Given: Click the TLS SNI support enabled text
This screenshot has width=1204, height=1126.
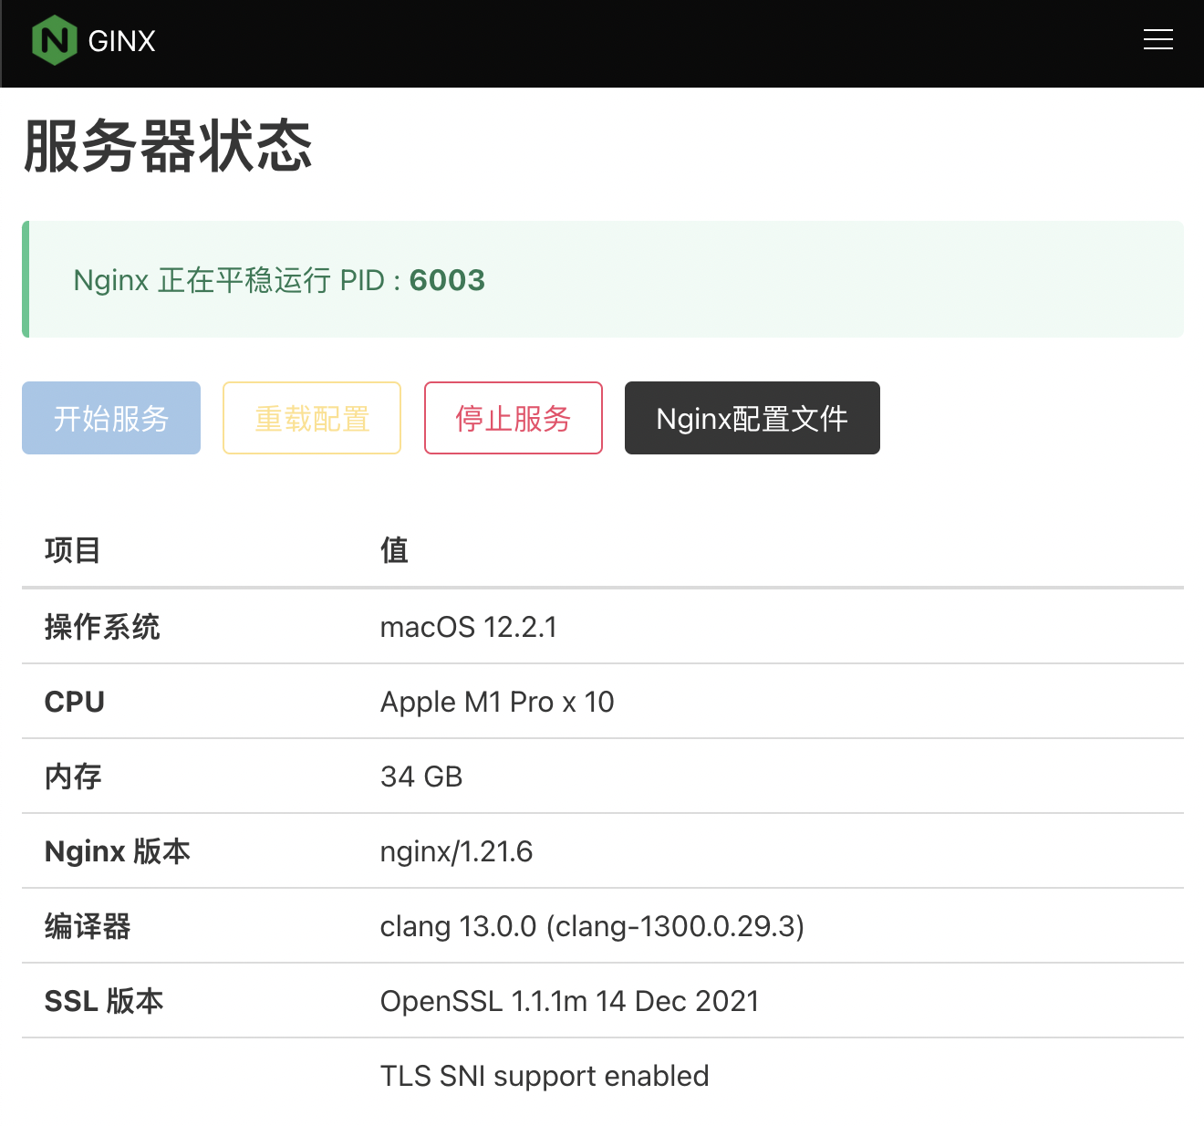Looking at the screenshot, I should point(545,1076).
